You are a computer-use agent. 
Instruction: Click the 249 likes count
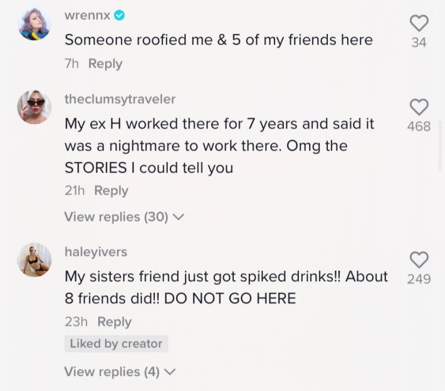[x=419, y=279]
